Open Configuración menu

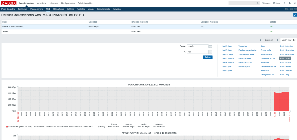point(68,3)
